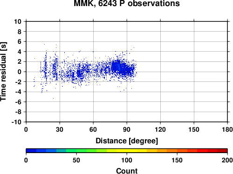Click y-axis tick label '8'

coord(20,32)
